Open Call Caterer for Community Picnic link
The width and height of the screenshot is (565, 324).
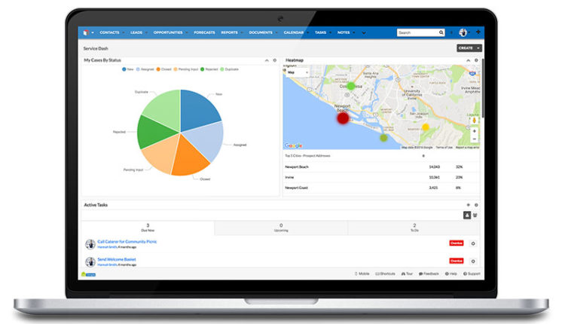click(127, 241)
